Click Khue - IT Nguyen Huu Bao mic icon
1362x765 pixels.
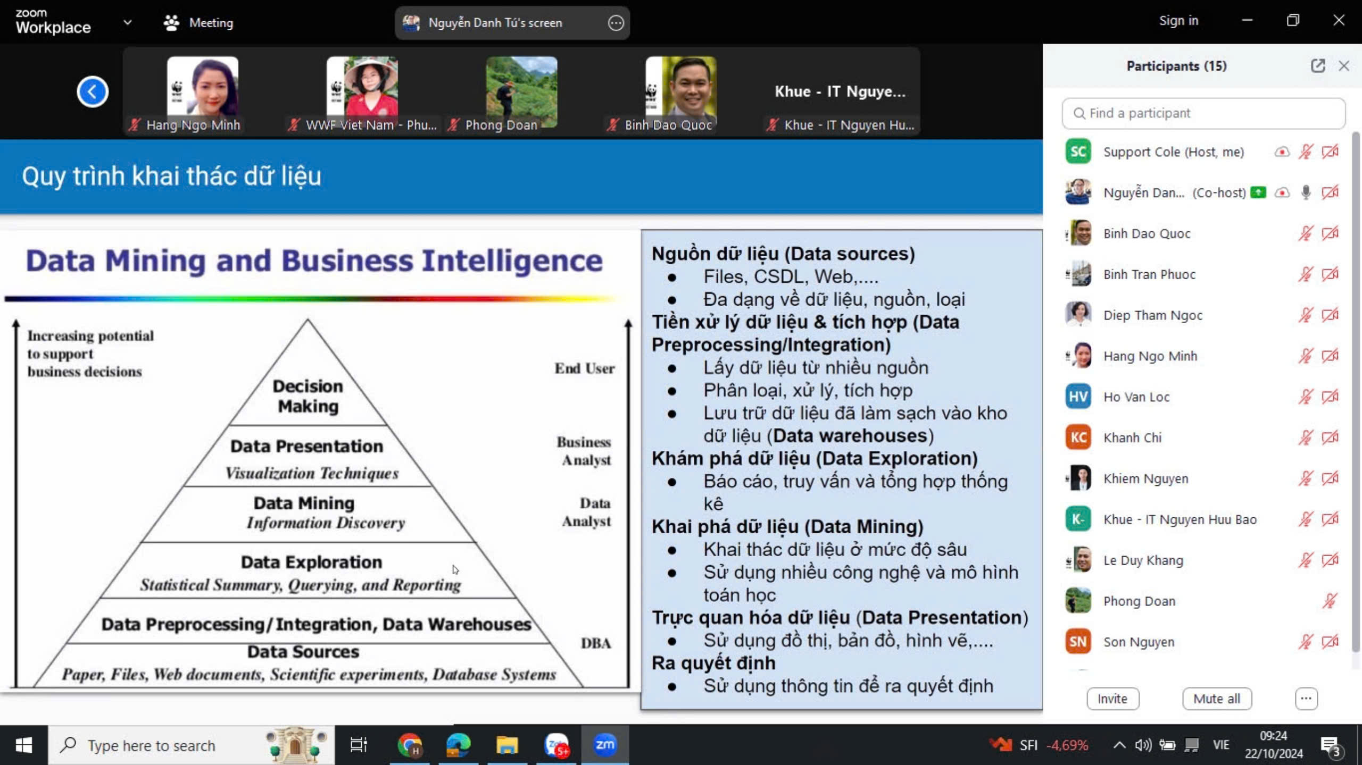tap(1306, 519)
